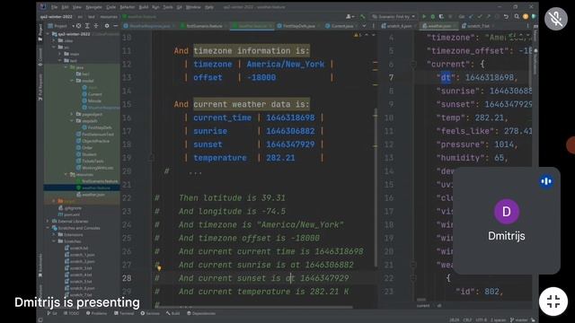This screenshot has height=323, width=575.
Task: Hide the Project panel with minus icon
Action: point(116,26)
